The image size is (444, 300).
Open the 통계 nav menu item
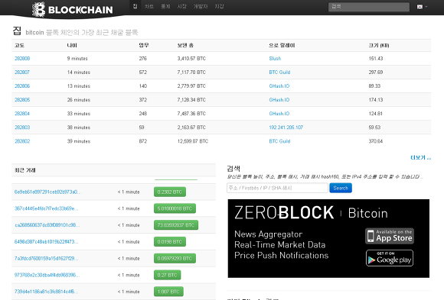165,6
